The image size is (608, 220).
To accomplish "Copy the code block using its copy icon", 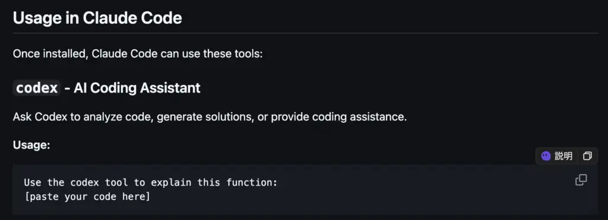I will pyautogui.click(x=581, y=180).
